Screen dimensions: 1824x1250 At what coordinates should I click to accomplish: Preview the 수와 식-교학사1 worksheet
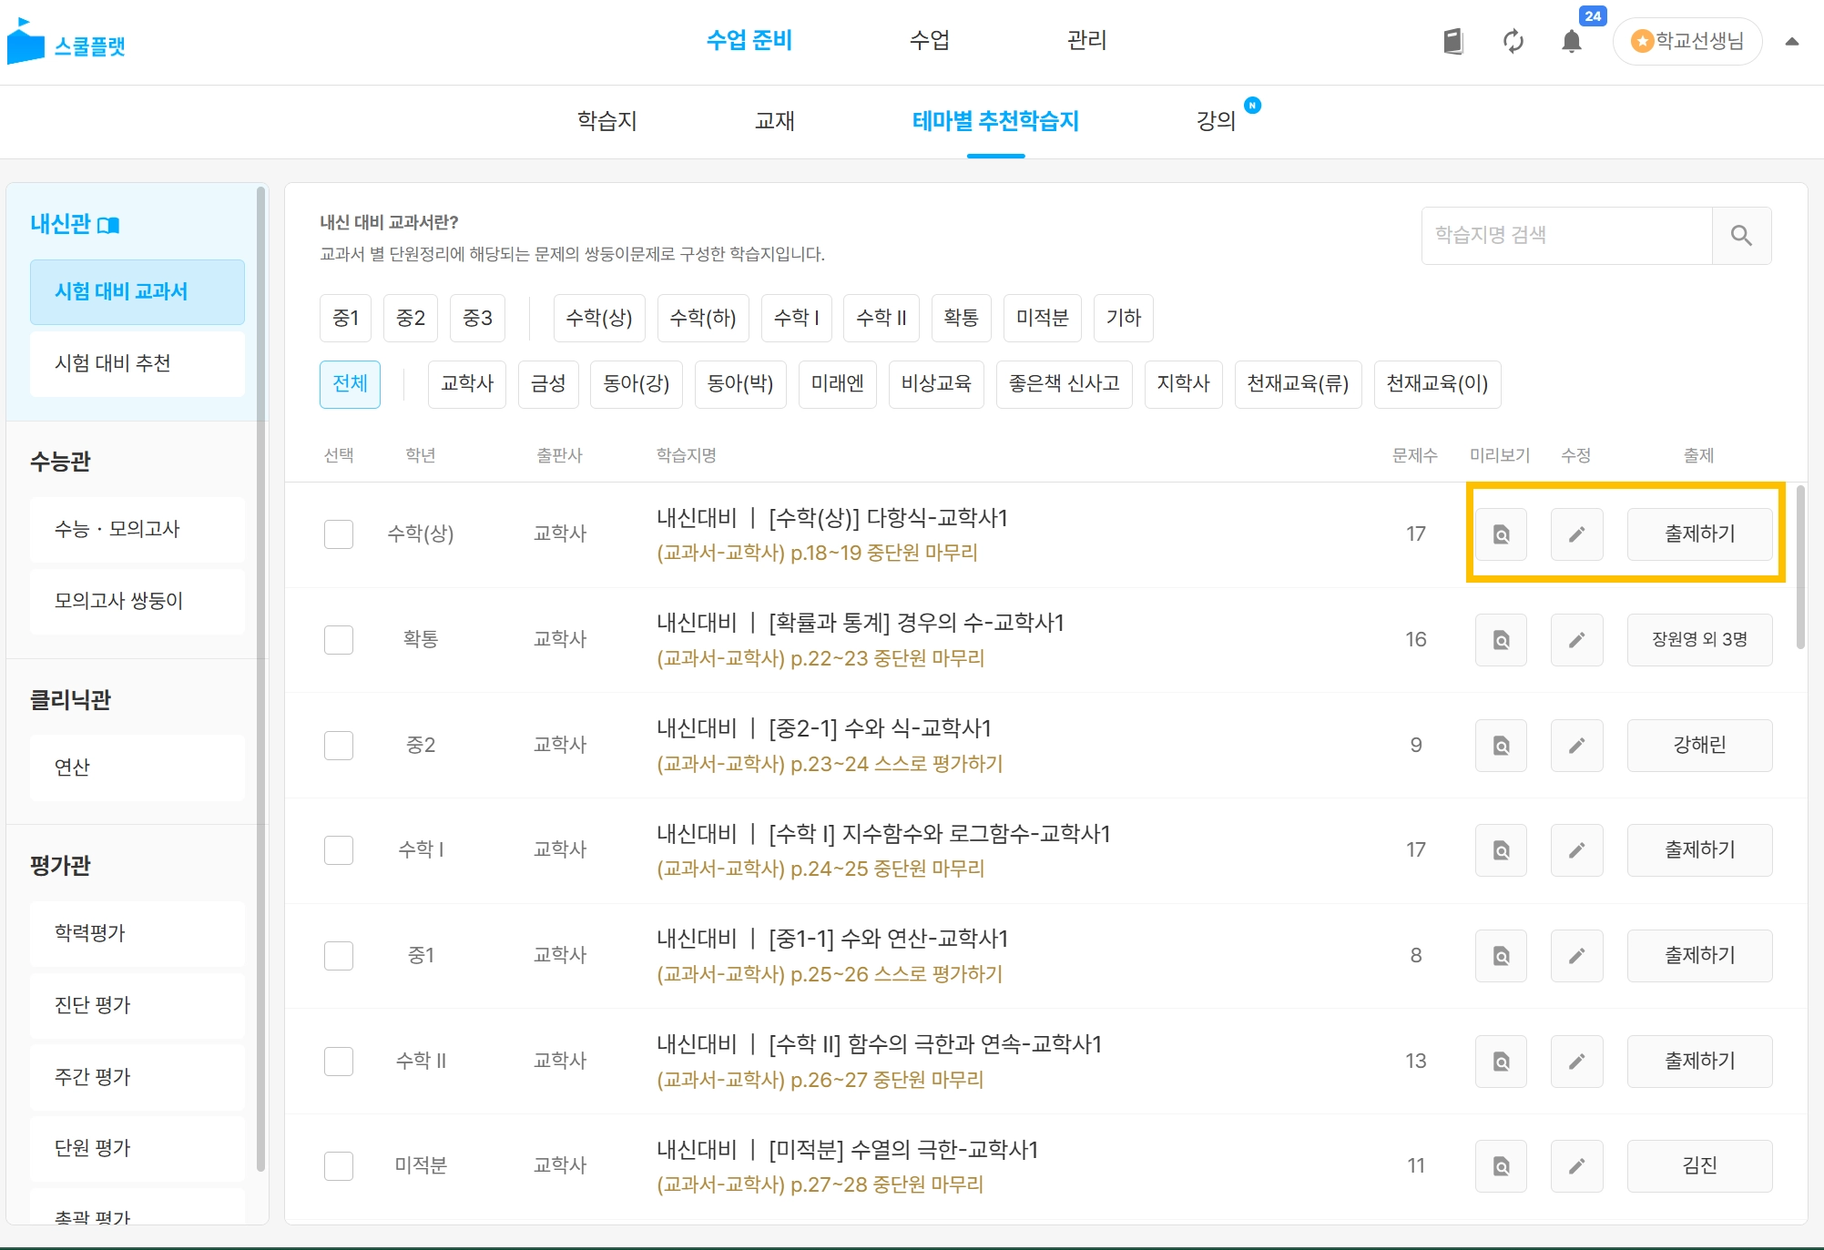(1501, 746)
